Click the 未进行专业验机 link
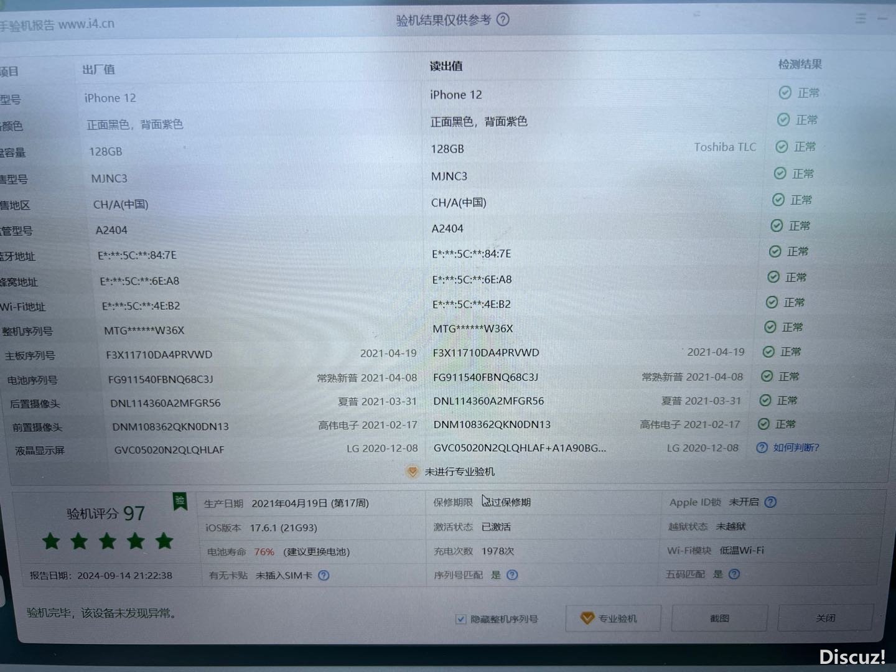 coord(459,472)
